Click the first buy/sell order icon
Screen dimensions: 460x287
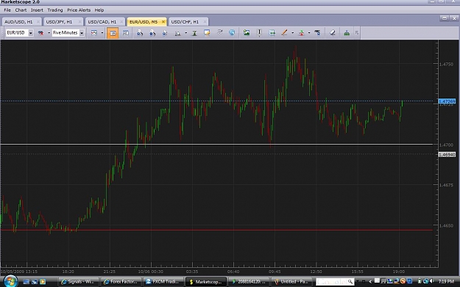(x=140, y=33)
